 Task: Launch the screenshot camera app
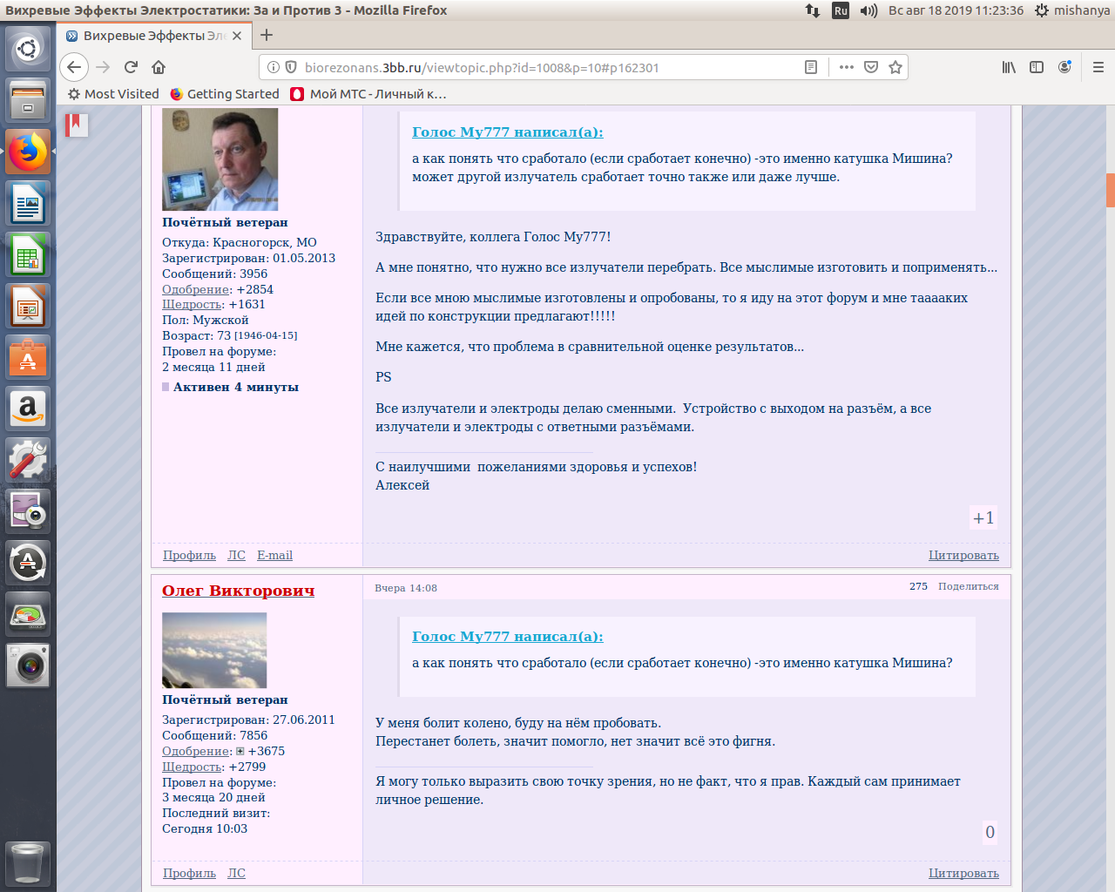pos(28,666)
